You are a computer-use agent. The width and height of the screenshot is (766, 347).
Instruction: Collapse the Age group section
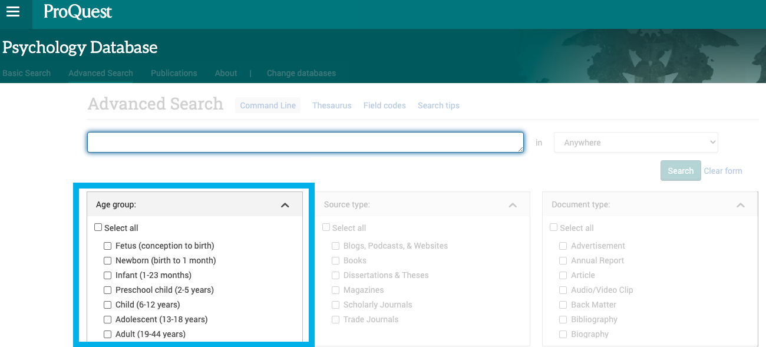pyautogui.click(x=285, y=204)
